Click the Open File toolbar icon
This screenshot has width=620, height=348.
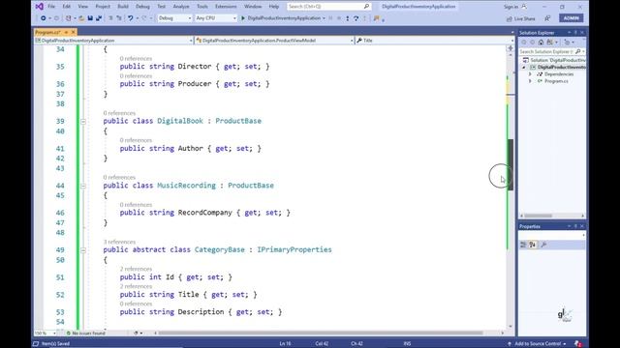point(81,18)
